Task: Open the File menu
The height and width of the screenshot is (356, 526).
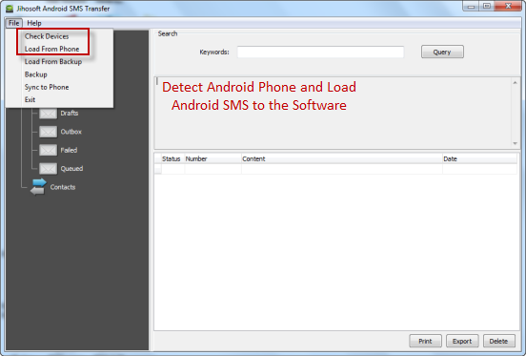Action: (13, 23)
